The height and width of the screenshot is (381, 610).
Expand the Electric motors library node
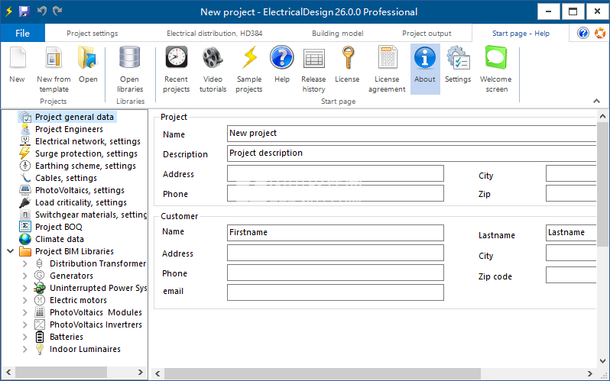click(24, 300)
